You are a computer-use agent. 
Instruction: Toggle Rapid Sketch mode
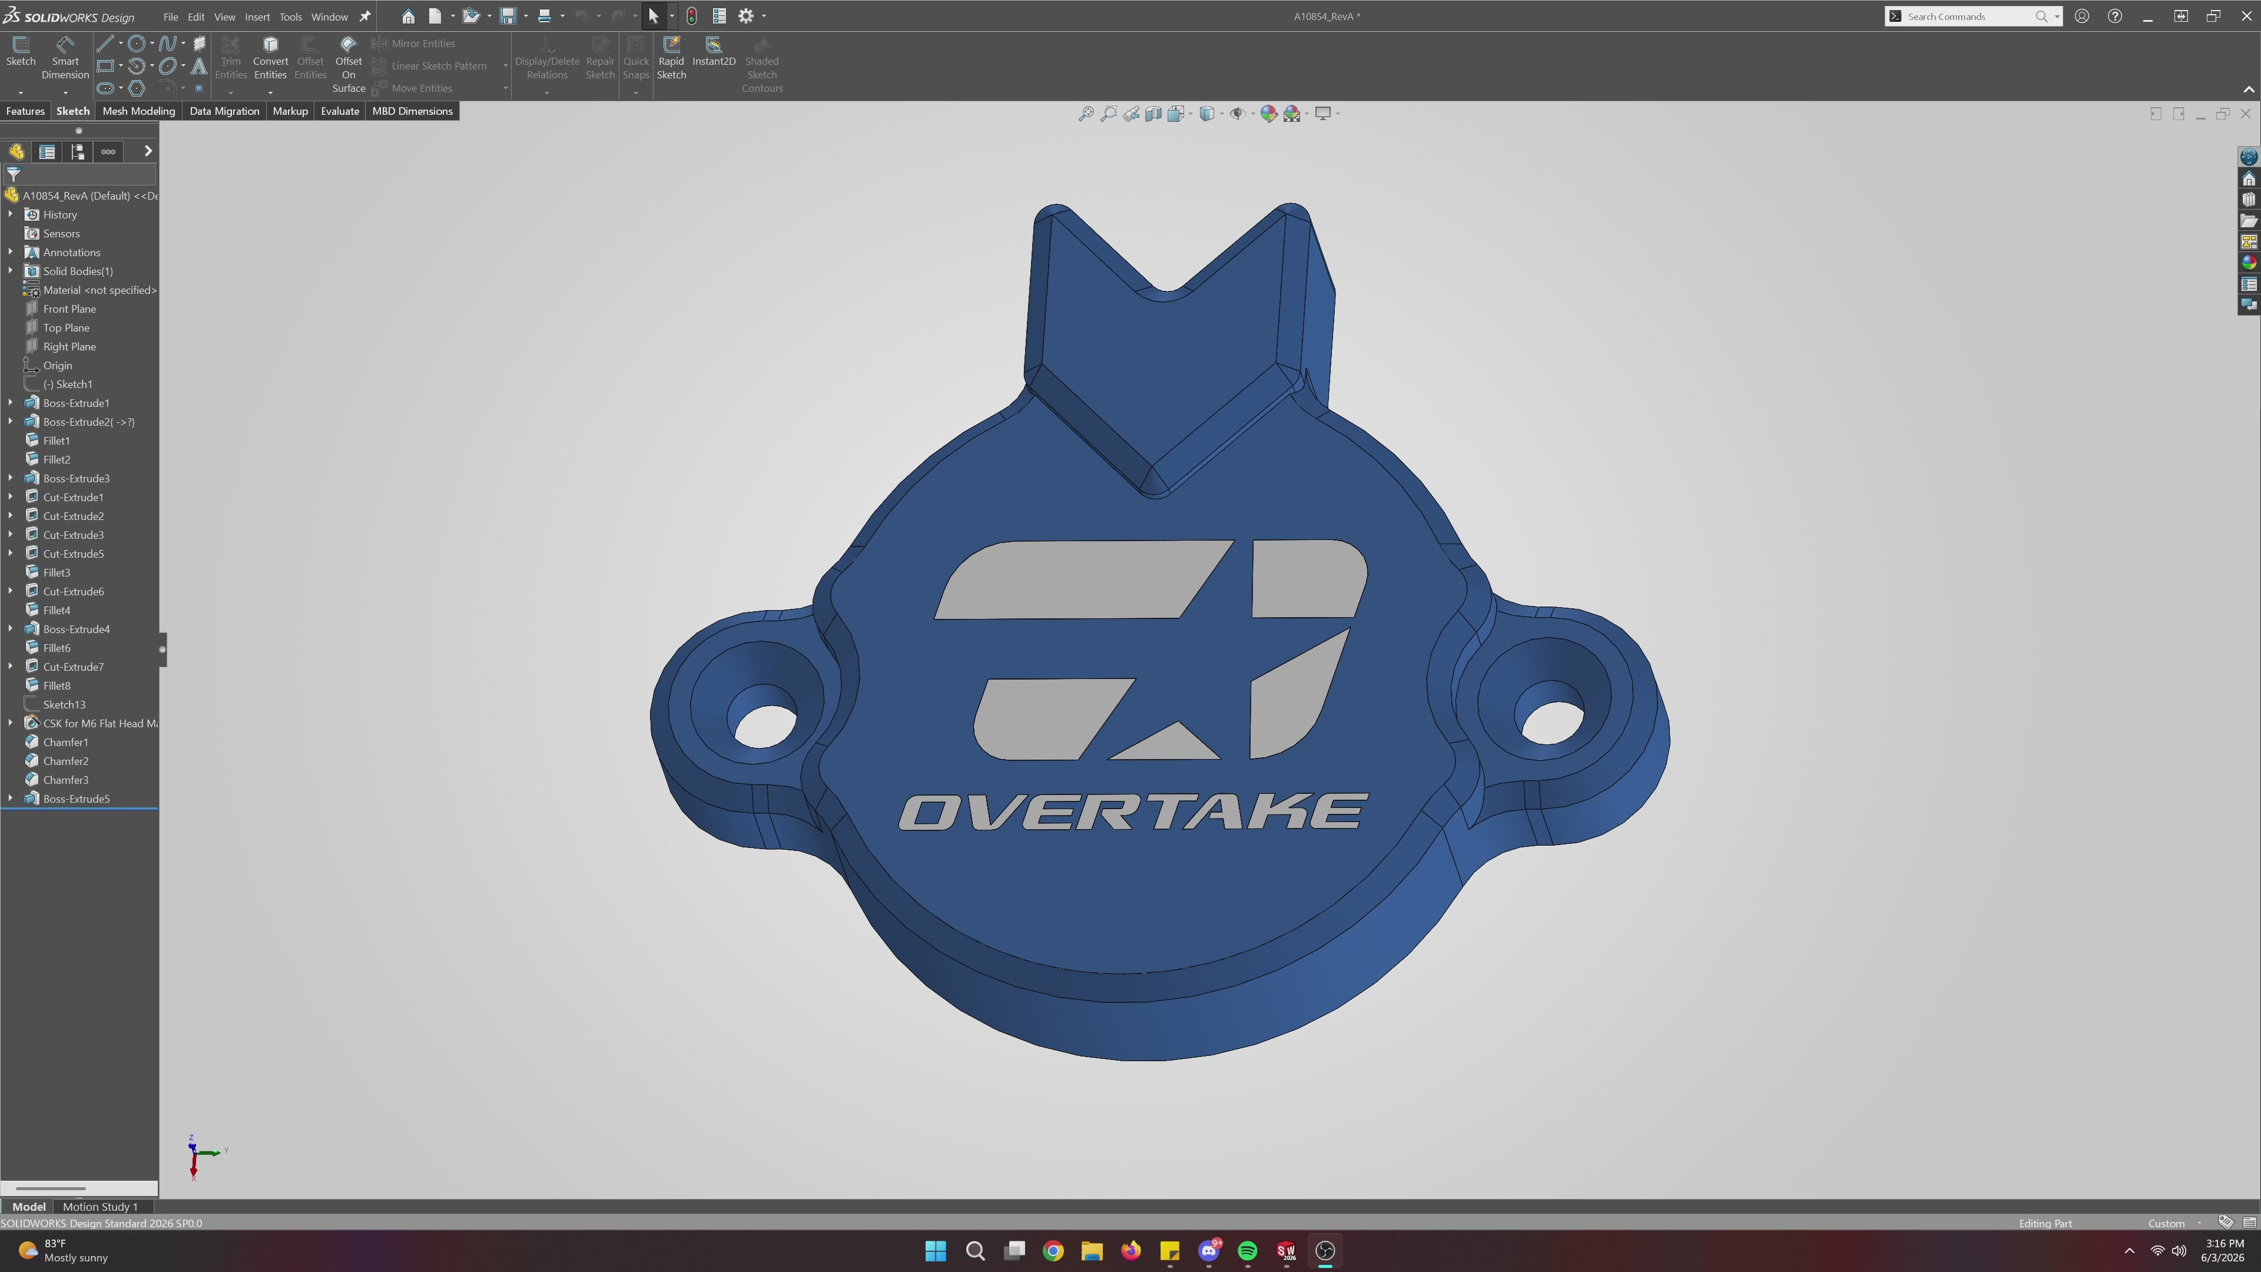671,58
